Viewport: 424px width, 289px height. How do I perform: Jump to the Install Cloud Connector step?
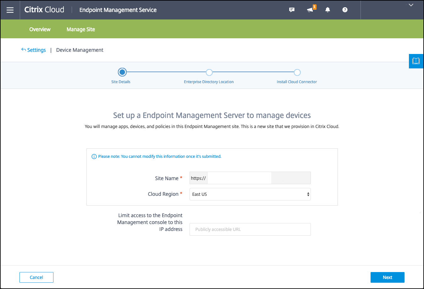coord(297,72)
